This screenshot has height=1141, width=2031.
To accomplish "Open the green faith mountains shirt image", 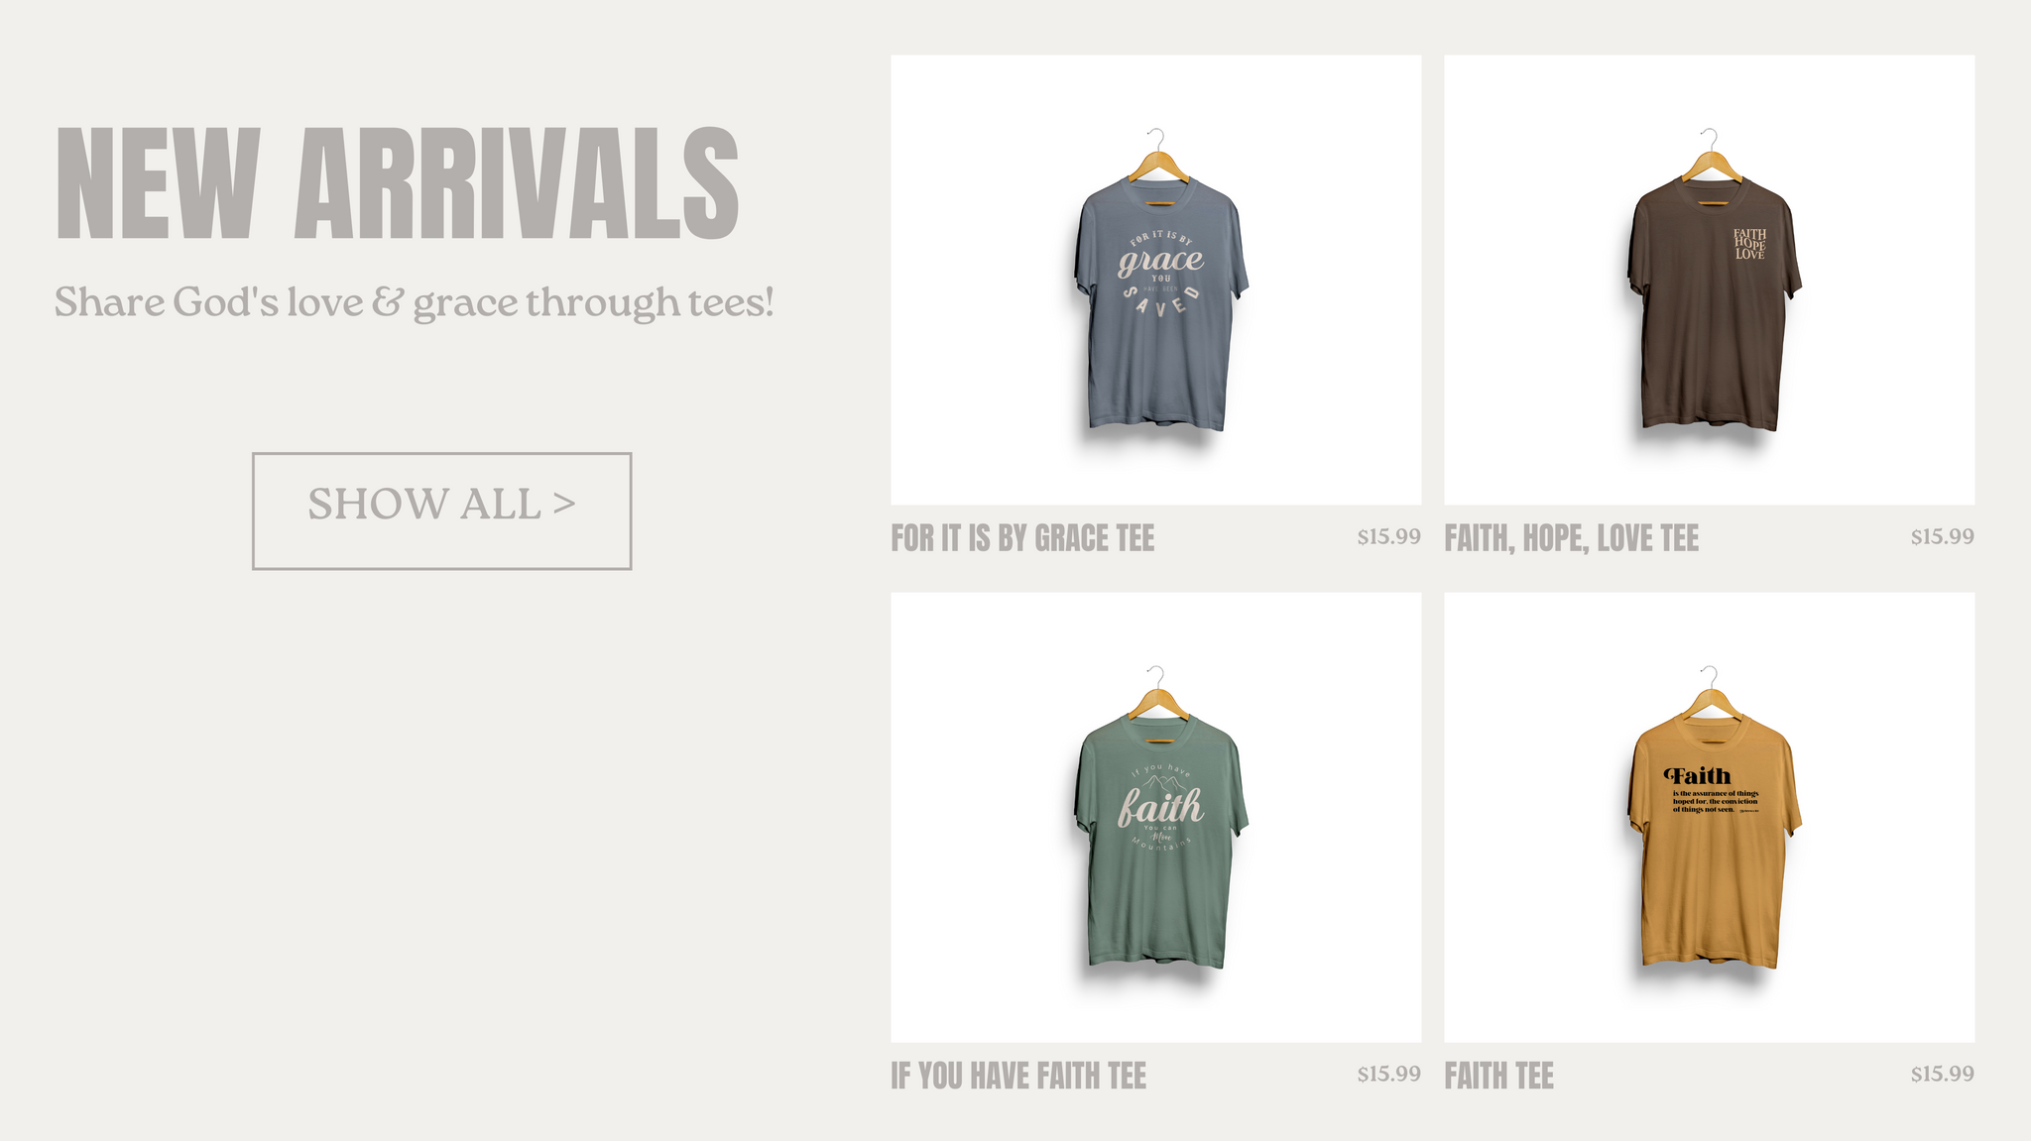I will pos(1155,817).
